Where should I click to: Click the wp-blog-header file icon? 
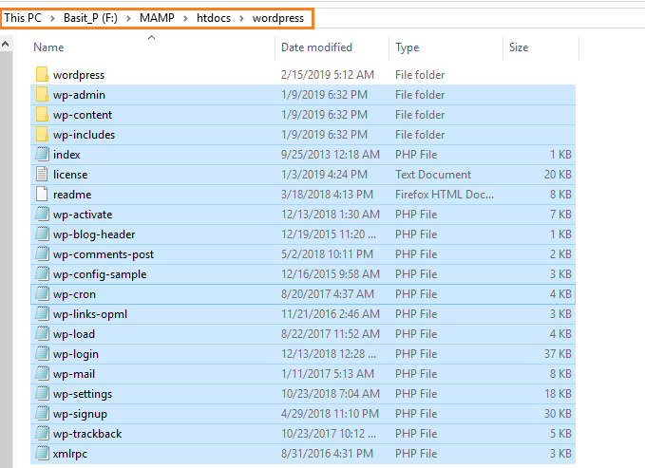[x=42, y=234]
